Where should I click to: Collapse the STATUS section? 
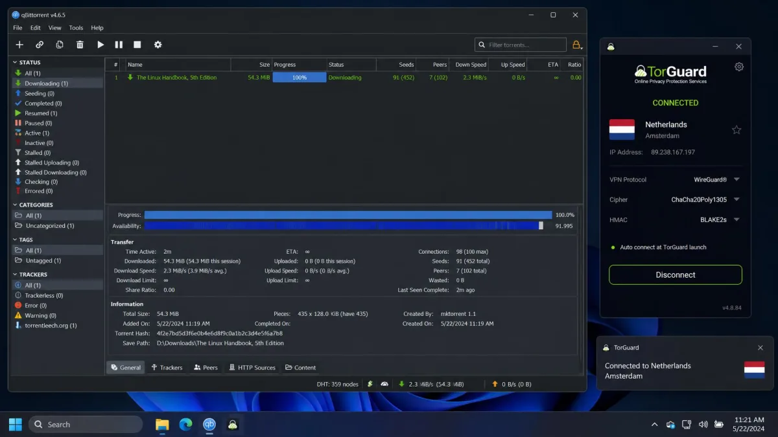[16, 63]
